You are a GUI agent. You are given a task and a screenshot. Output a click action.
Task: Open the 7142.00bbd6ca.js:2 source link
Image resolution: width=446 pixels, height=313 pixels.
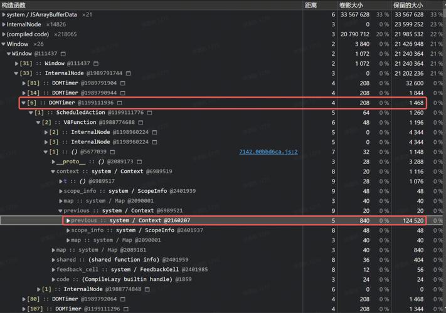pos(268,152)
